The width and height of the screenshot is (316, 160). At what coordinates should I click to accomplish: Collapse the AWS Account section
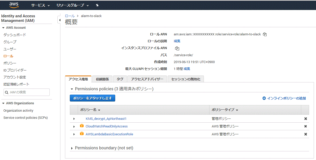[3, 28]
